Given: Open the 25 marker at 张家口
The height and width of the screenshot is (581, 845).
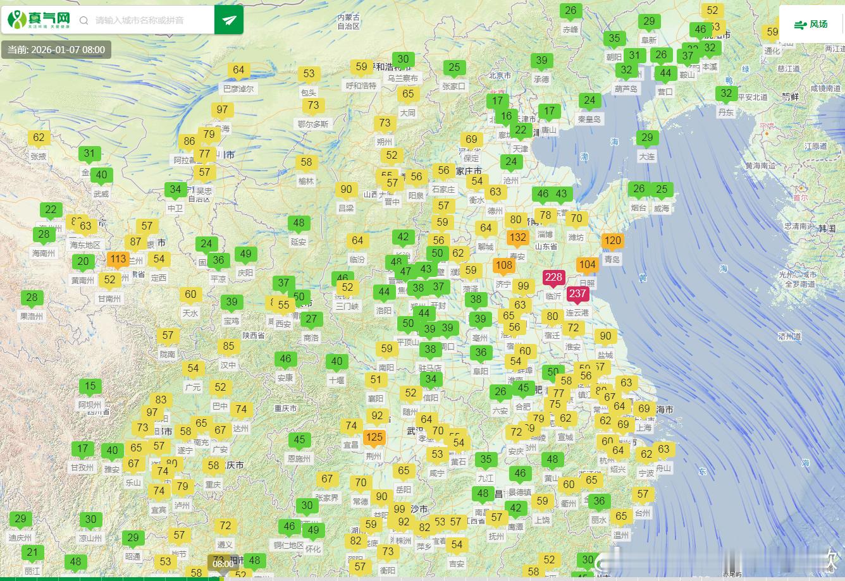Looking at the screenshot, I should point(454,68).
